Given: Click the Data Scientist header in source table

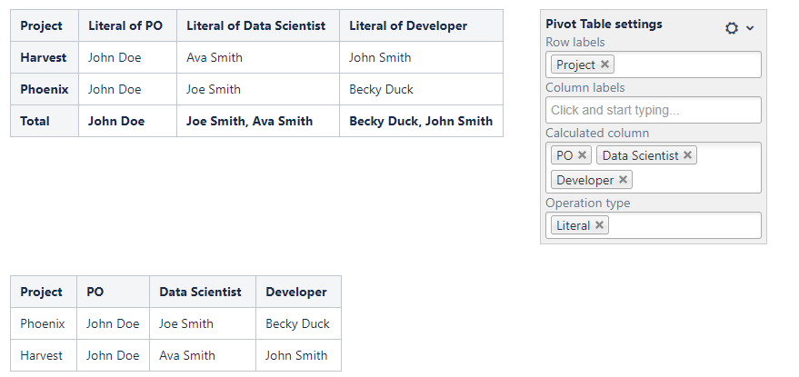Looking at the screenshot, I should click(200, 292).
